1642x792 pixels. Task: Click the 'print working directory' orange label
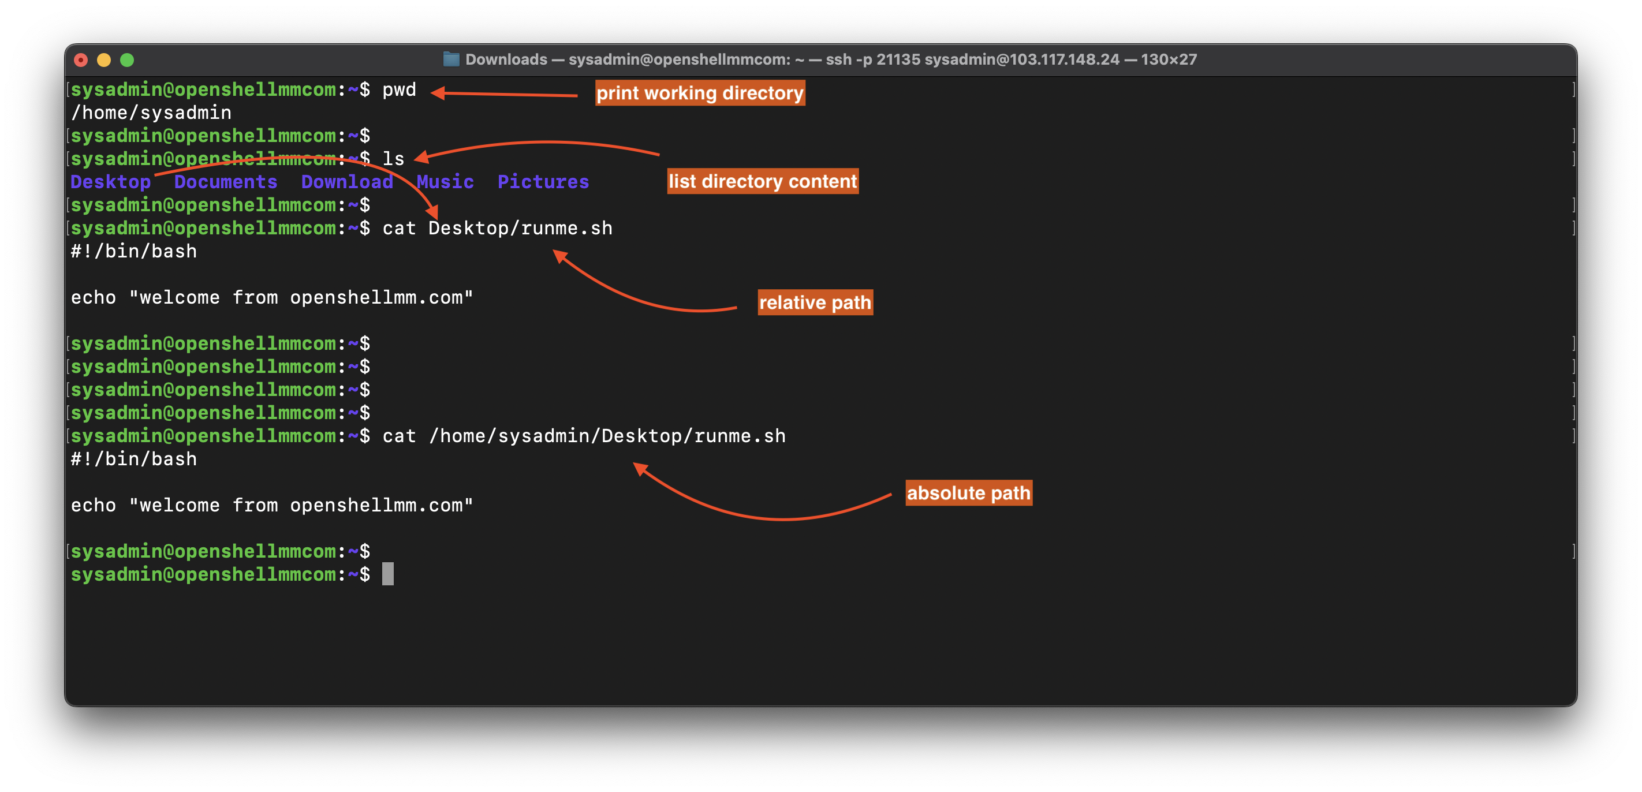point(699,93)
